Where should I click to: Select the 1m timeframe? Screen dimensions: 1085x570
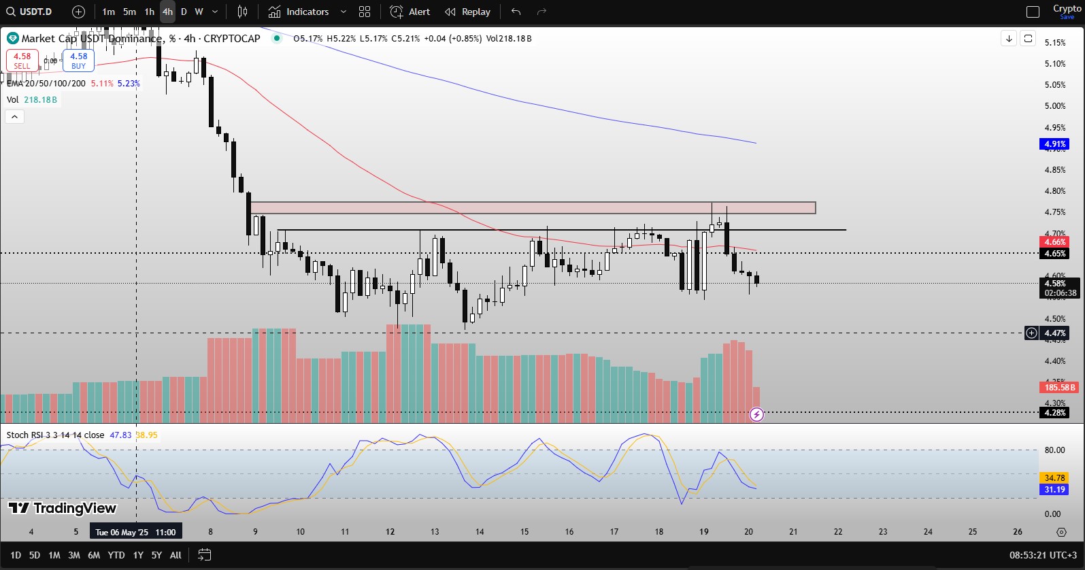tap(108, 12)
